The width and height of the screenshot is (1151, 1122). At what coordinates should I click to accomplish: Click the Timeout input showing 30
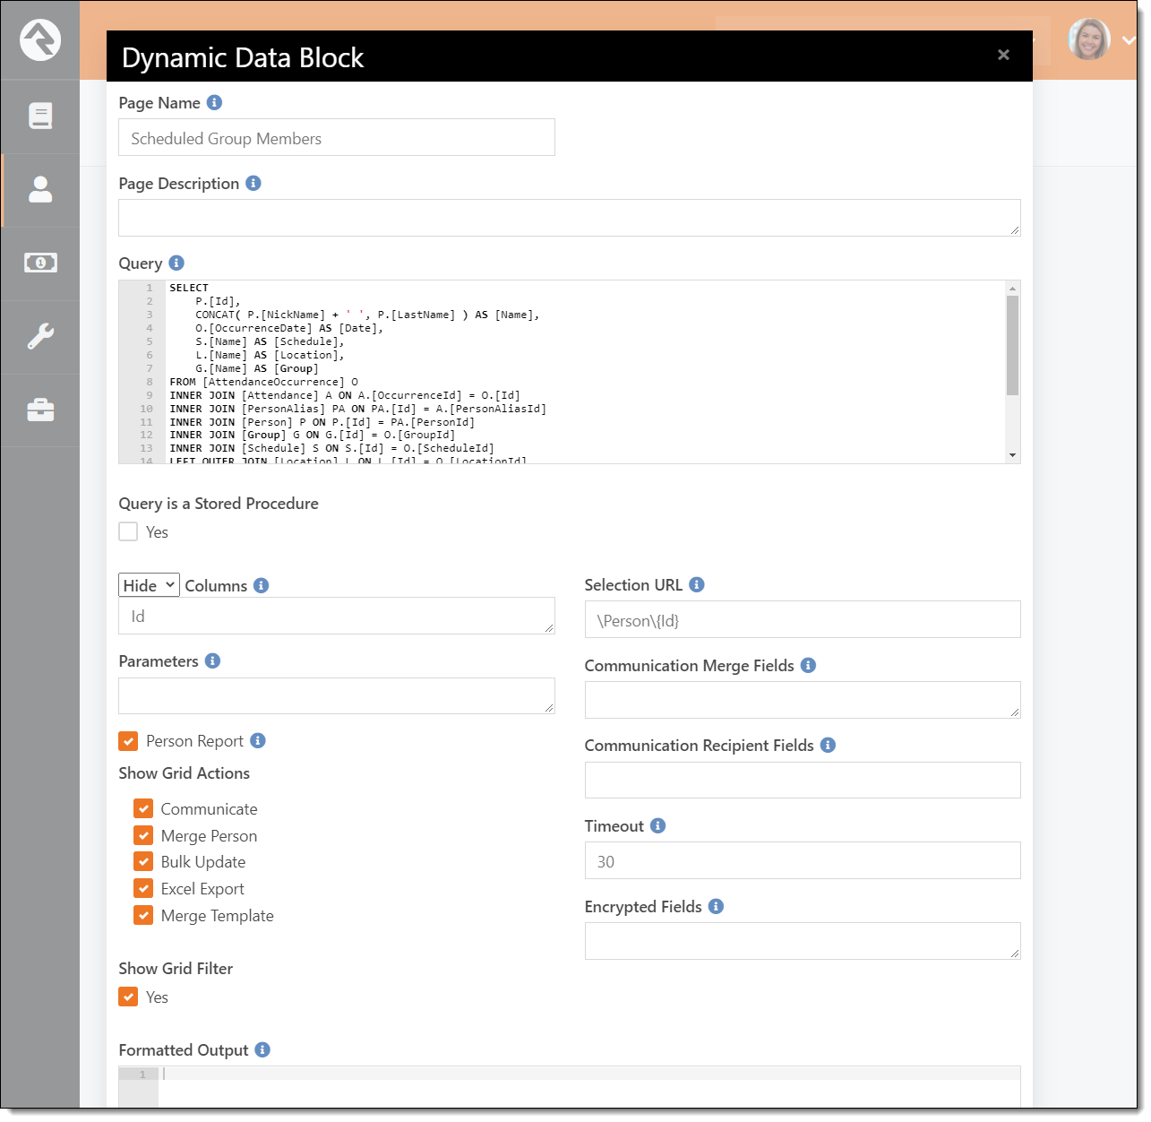tap(803, 860)
